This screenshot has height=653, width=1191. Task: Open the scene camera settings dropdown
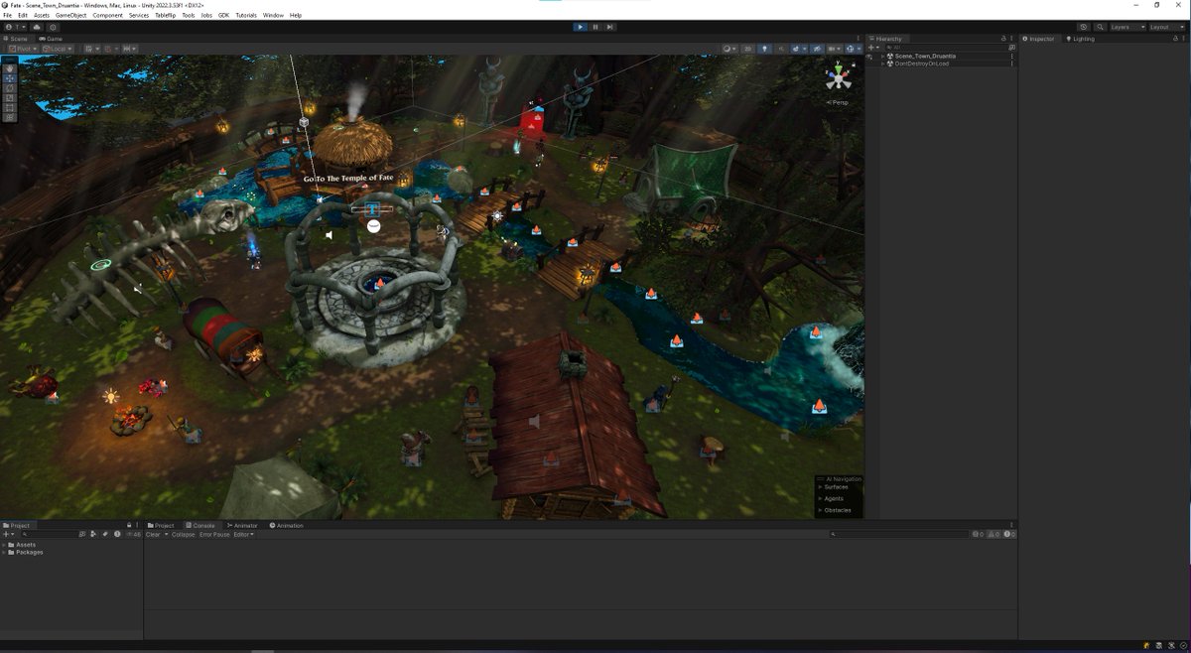coord(837,48)
